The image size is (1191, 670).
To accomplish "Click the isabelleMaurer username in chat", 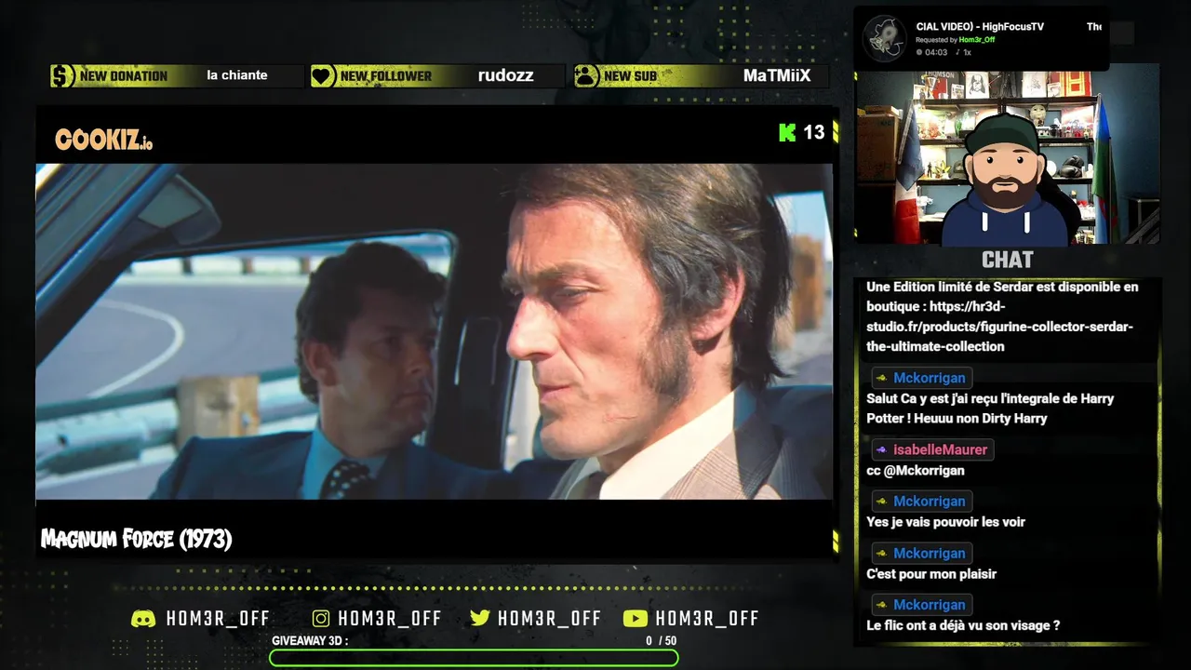I will 940,450.
